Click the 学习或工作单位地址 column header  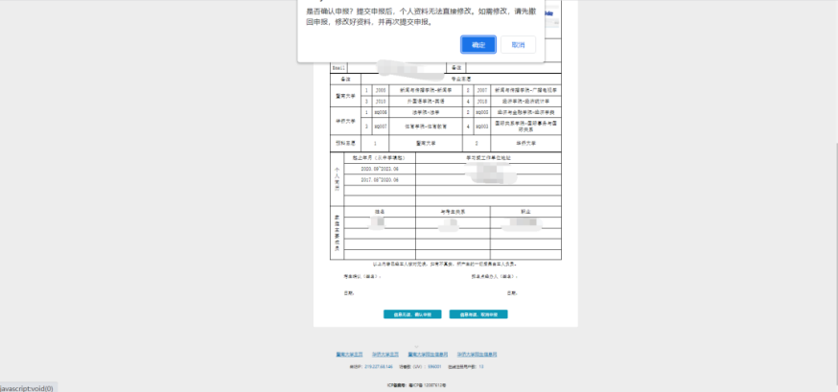pyautogui.click(x=488, y=158)
